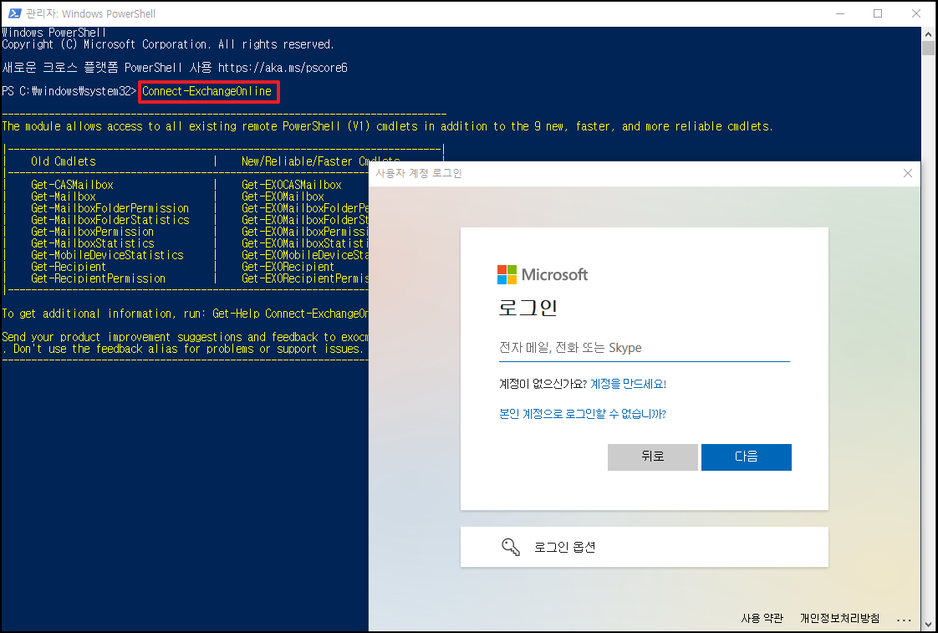Click the https://aka.ms/pscore6 text

[283, 68]
